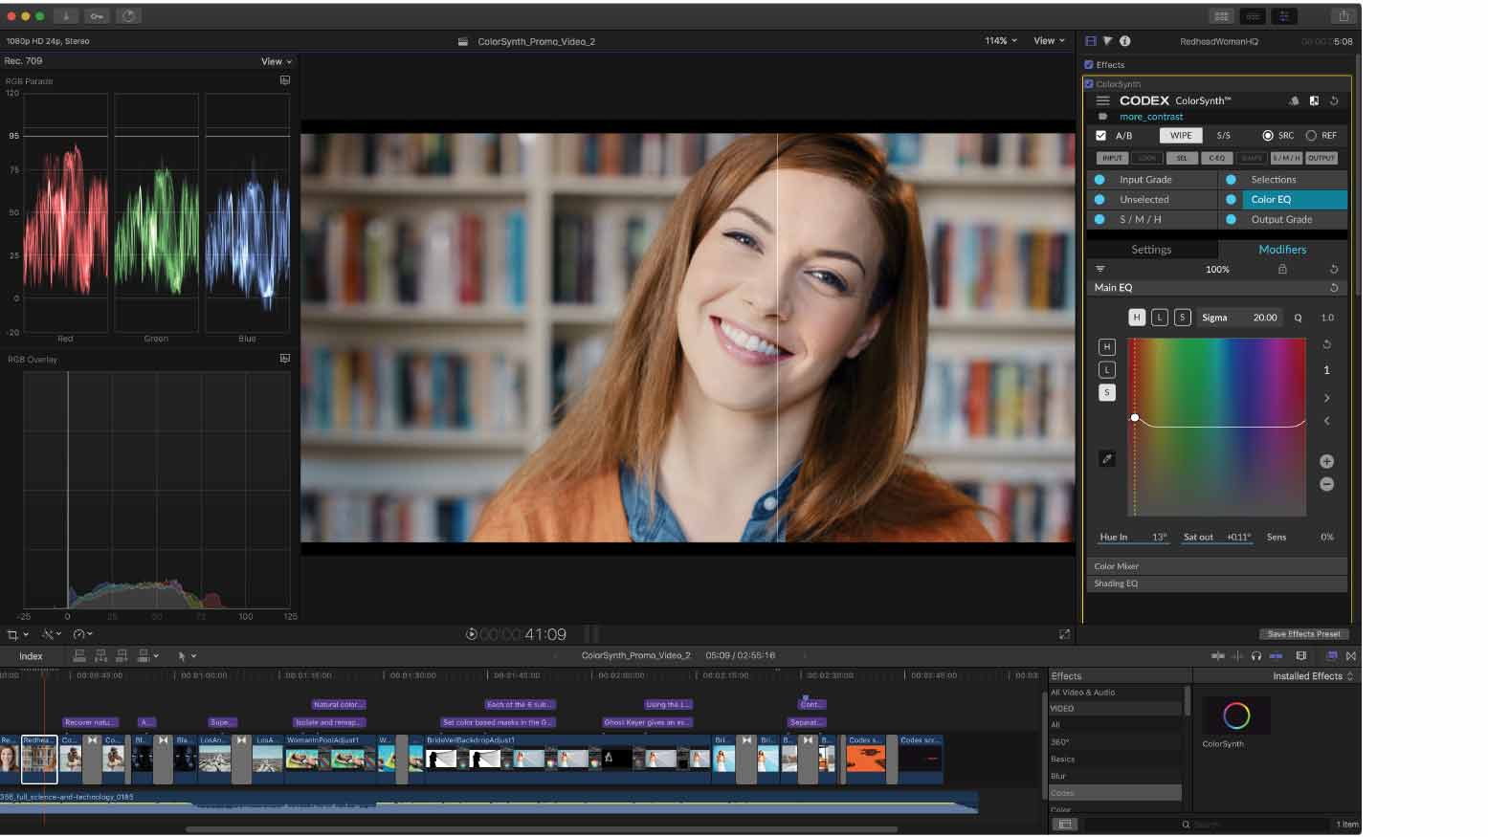1488x837 pixels.
Task: Click the ColorSynth effect thumbnail
Action: (1236, 716)
